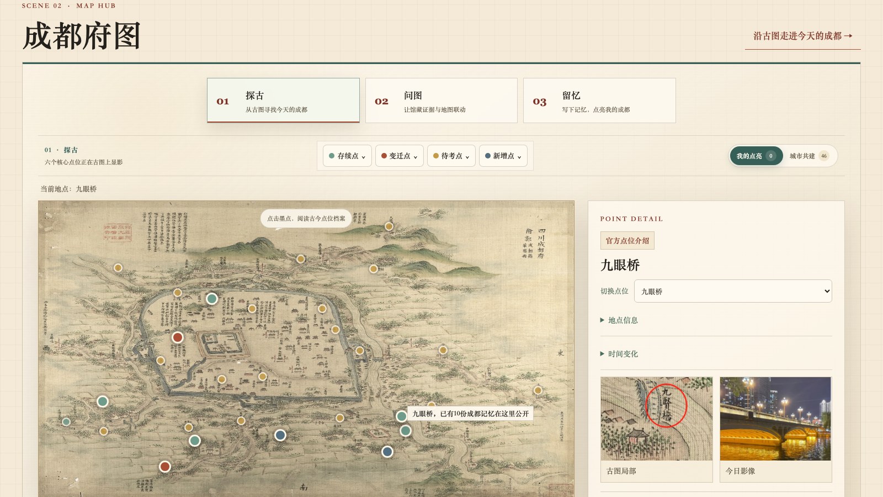This screenshot has width=883, height=497.
Task: Click the red marker west of the inner walled compound
Action: 178,337
